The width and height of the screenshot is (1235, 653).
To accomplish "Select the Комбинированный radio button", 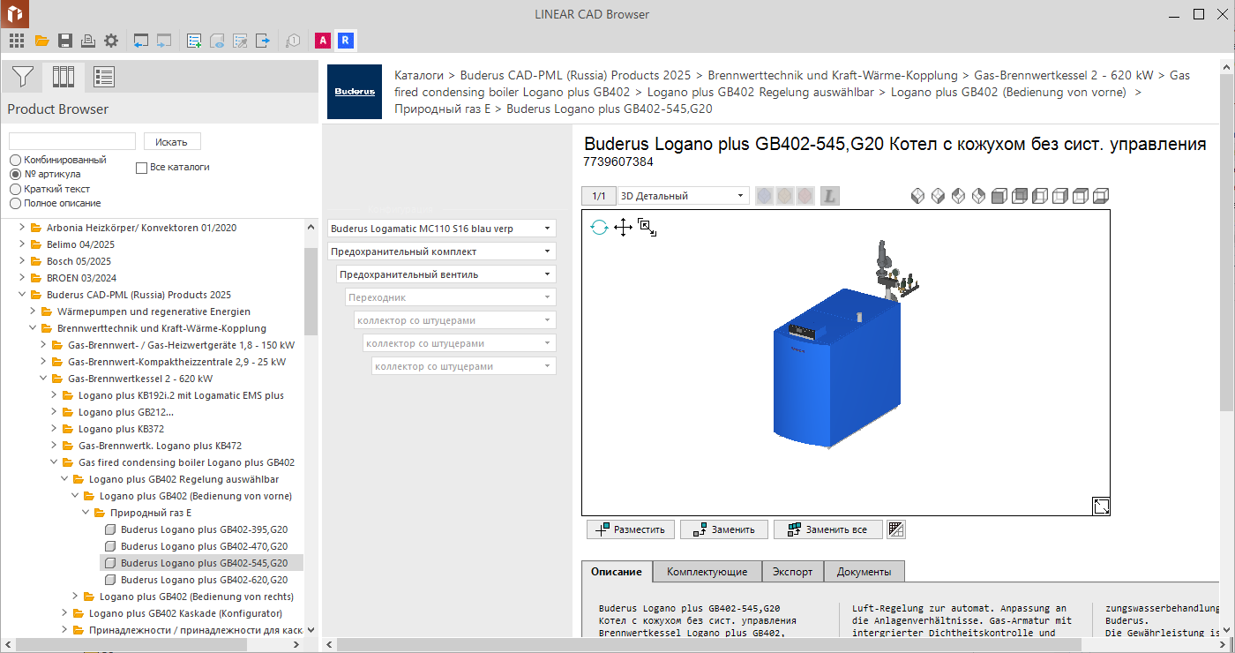I will click(x=15, y=160).
